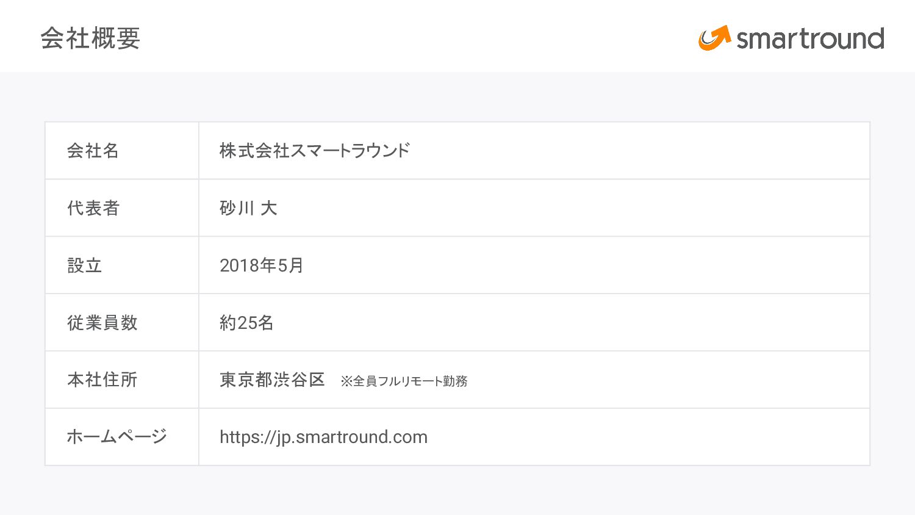Select the 設立 row label

[x=84, y=265]
